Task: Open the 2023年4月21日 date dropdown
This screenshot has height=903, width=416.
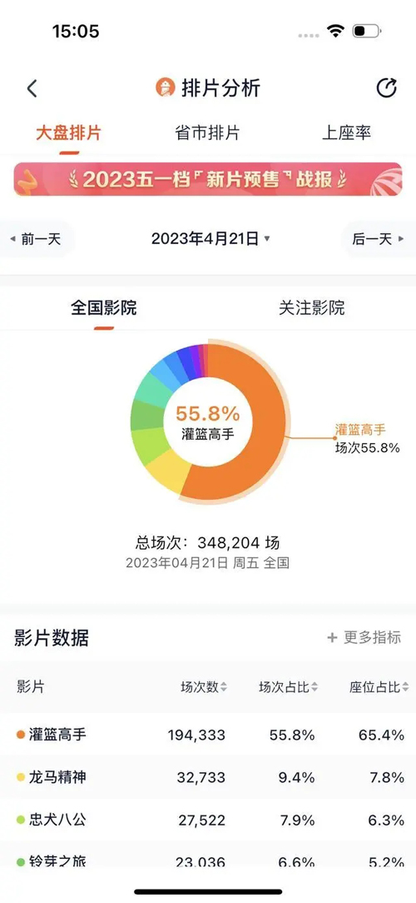Action: (210, 239)
